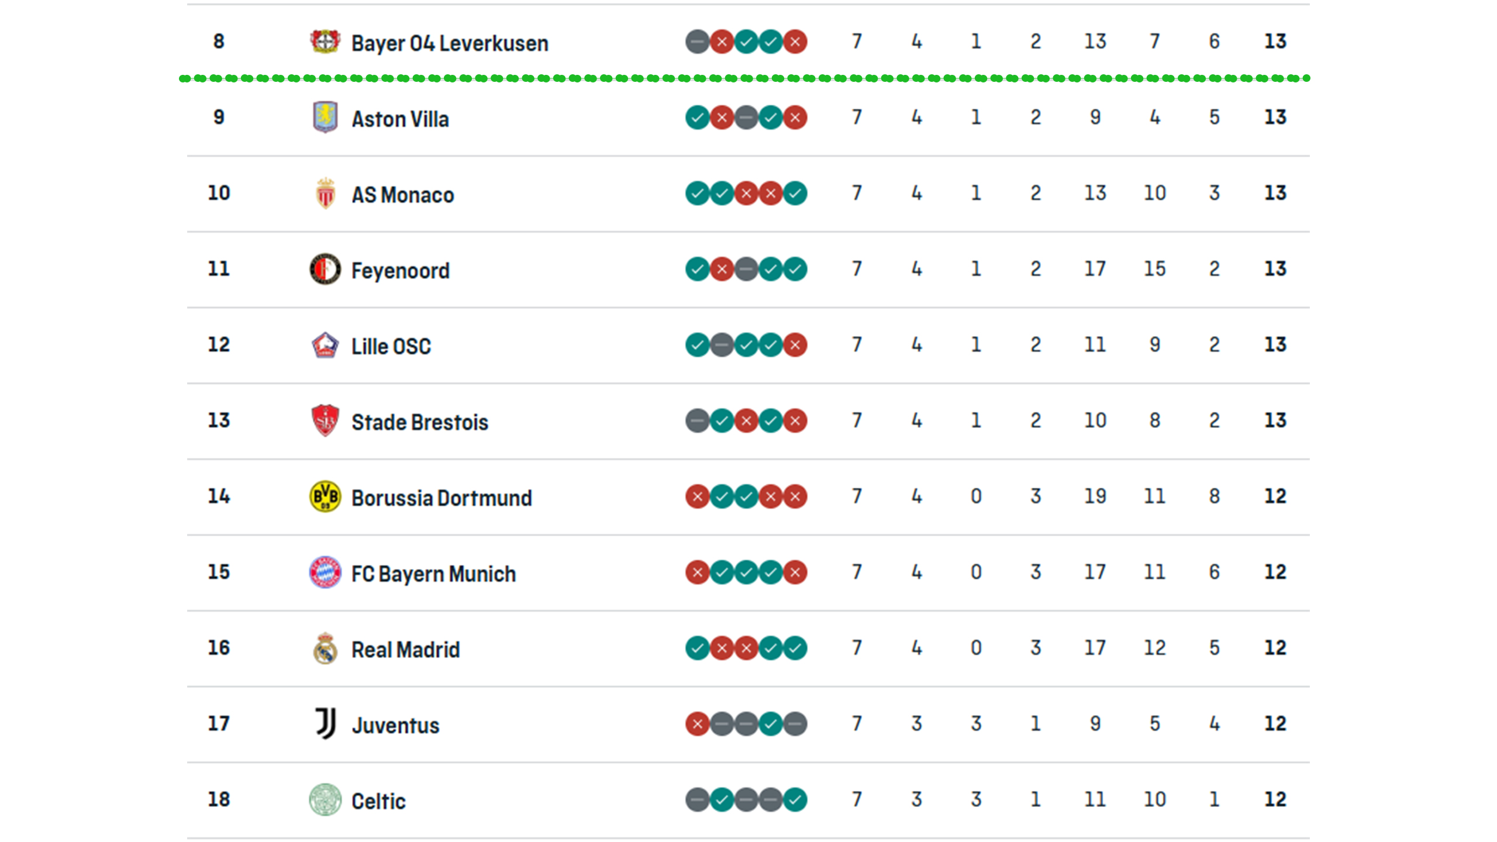
Task: Click the AS Monaco club crest
Action: (325, 193)
